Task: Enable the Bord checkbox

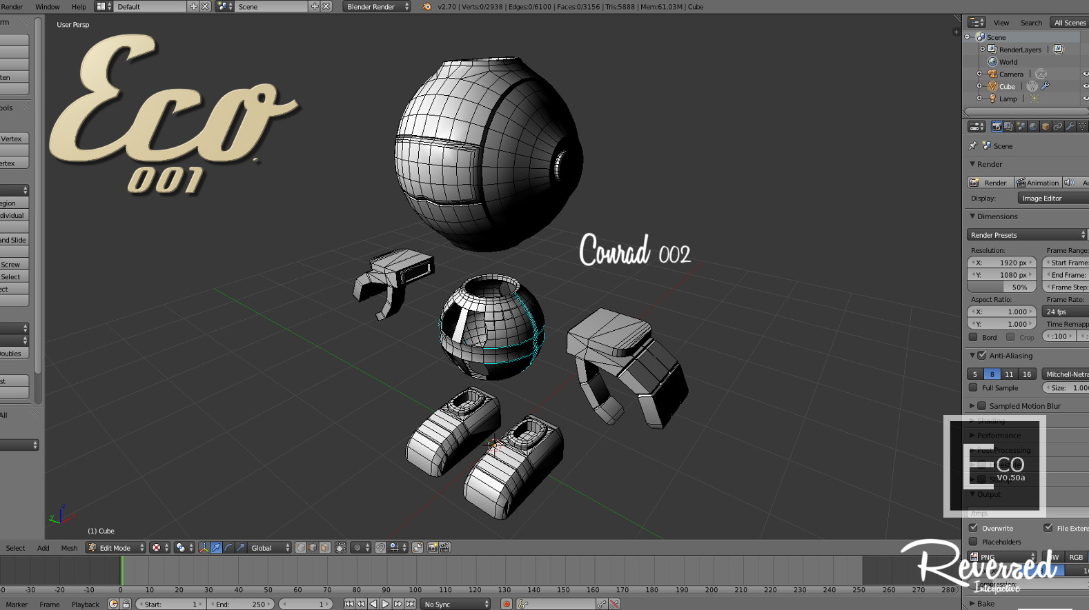Action: 973,337
